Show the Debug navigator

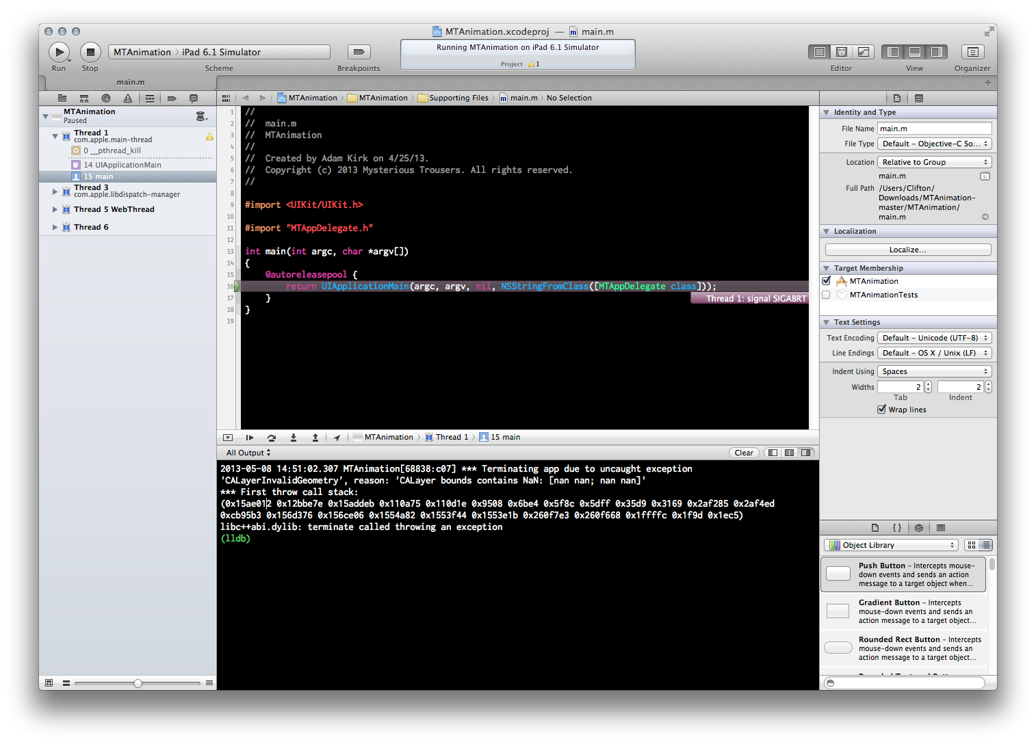click(150, 98)
